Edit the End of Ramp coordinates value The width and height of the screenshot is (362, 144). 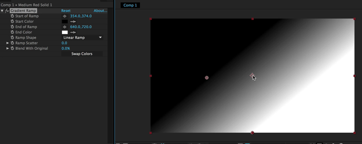pos(81,27)
